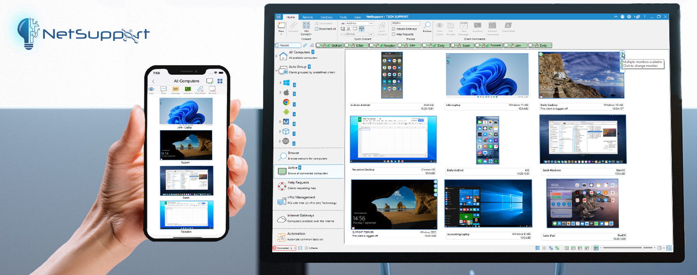697x275 pixels.
Task: Click the user account icon in title bar
Action: coord(623,17)
